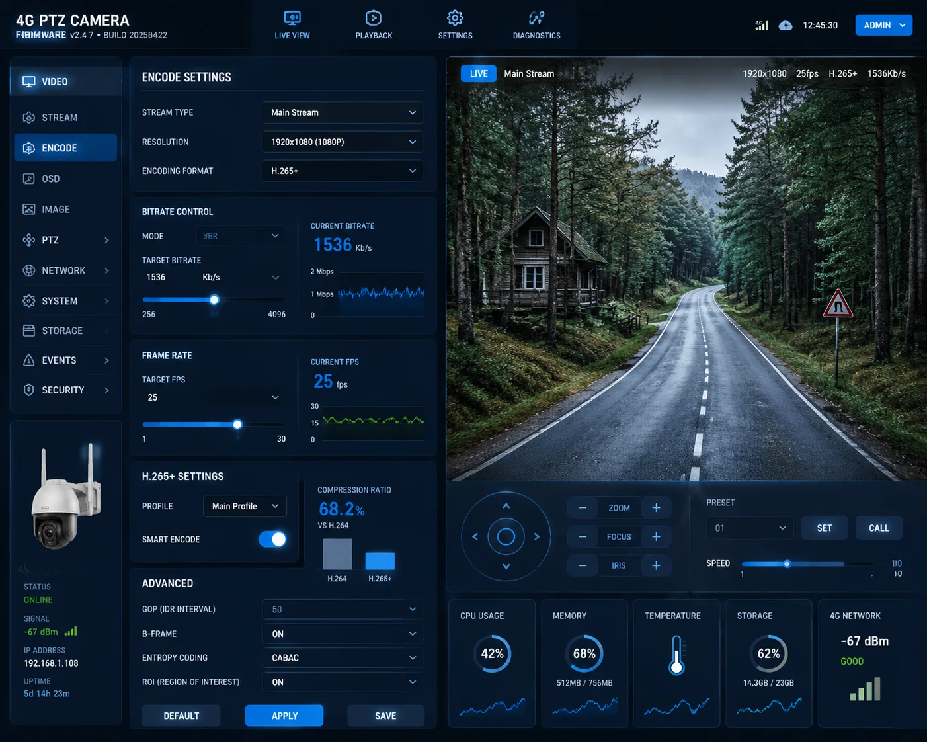
Task: Open the Settings tab
Action: pyautogui.click(x=455, y=25)
